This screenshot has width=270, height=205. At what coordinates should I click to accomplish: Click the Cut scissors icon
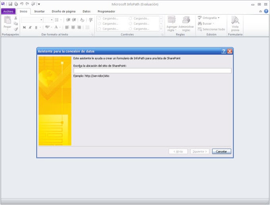click(x=15, y=18)
